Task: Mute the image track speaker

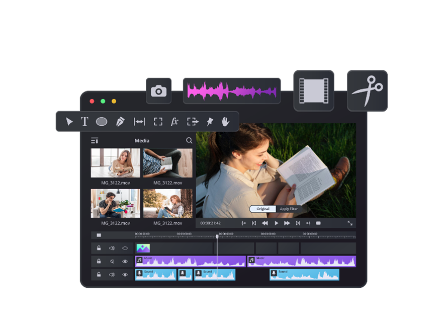Action: click(112, 248)
